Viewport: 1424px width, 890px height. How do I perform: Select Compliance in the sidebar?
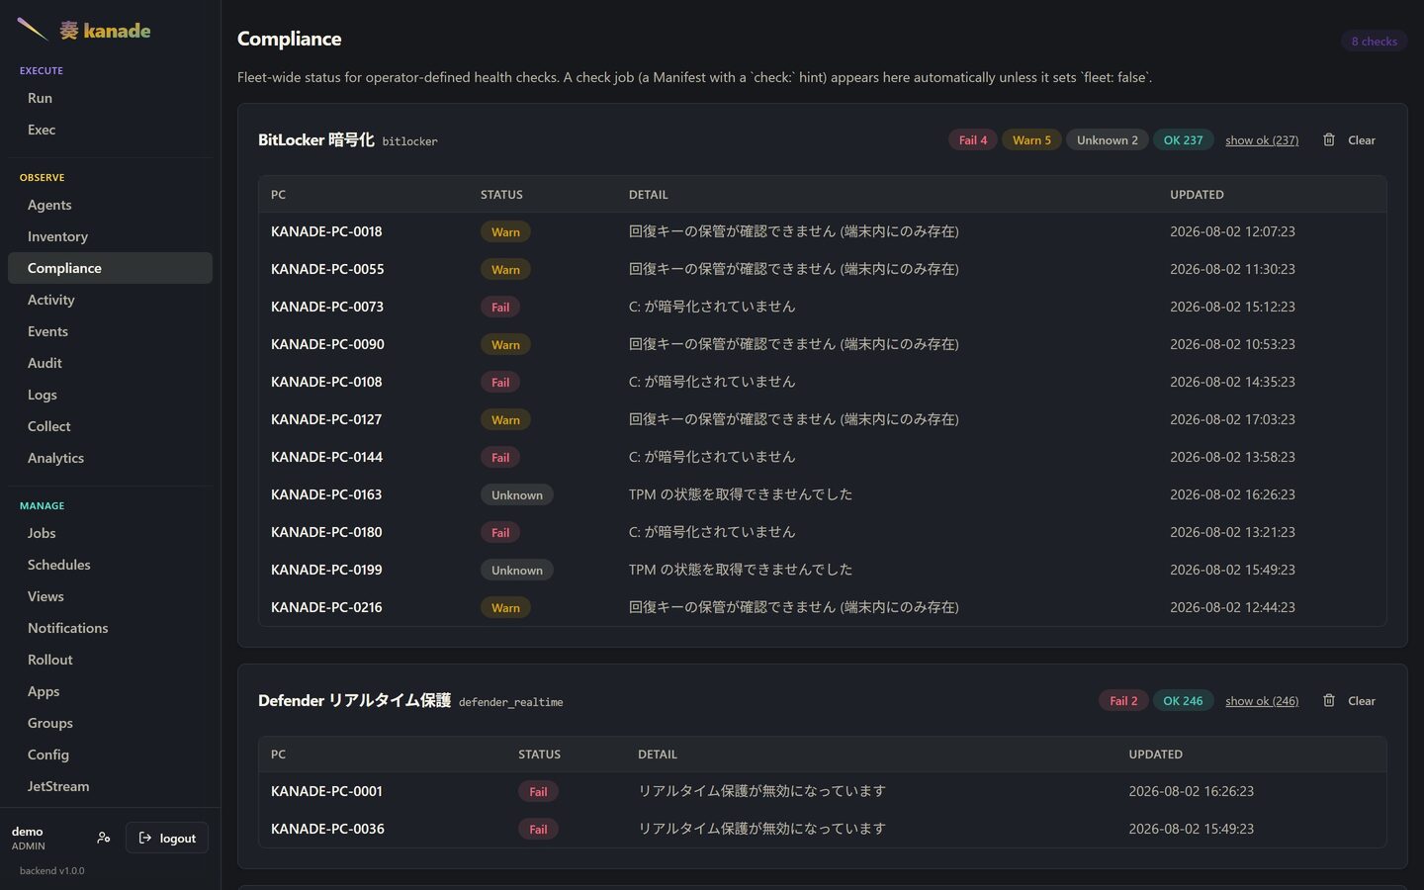coord(110,268)
